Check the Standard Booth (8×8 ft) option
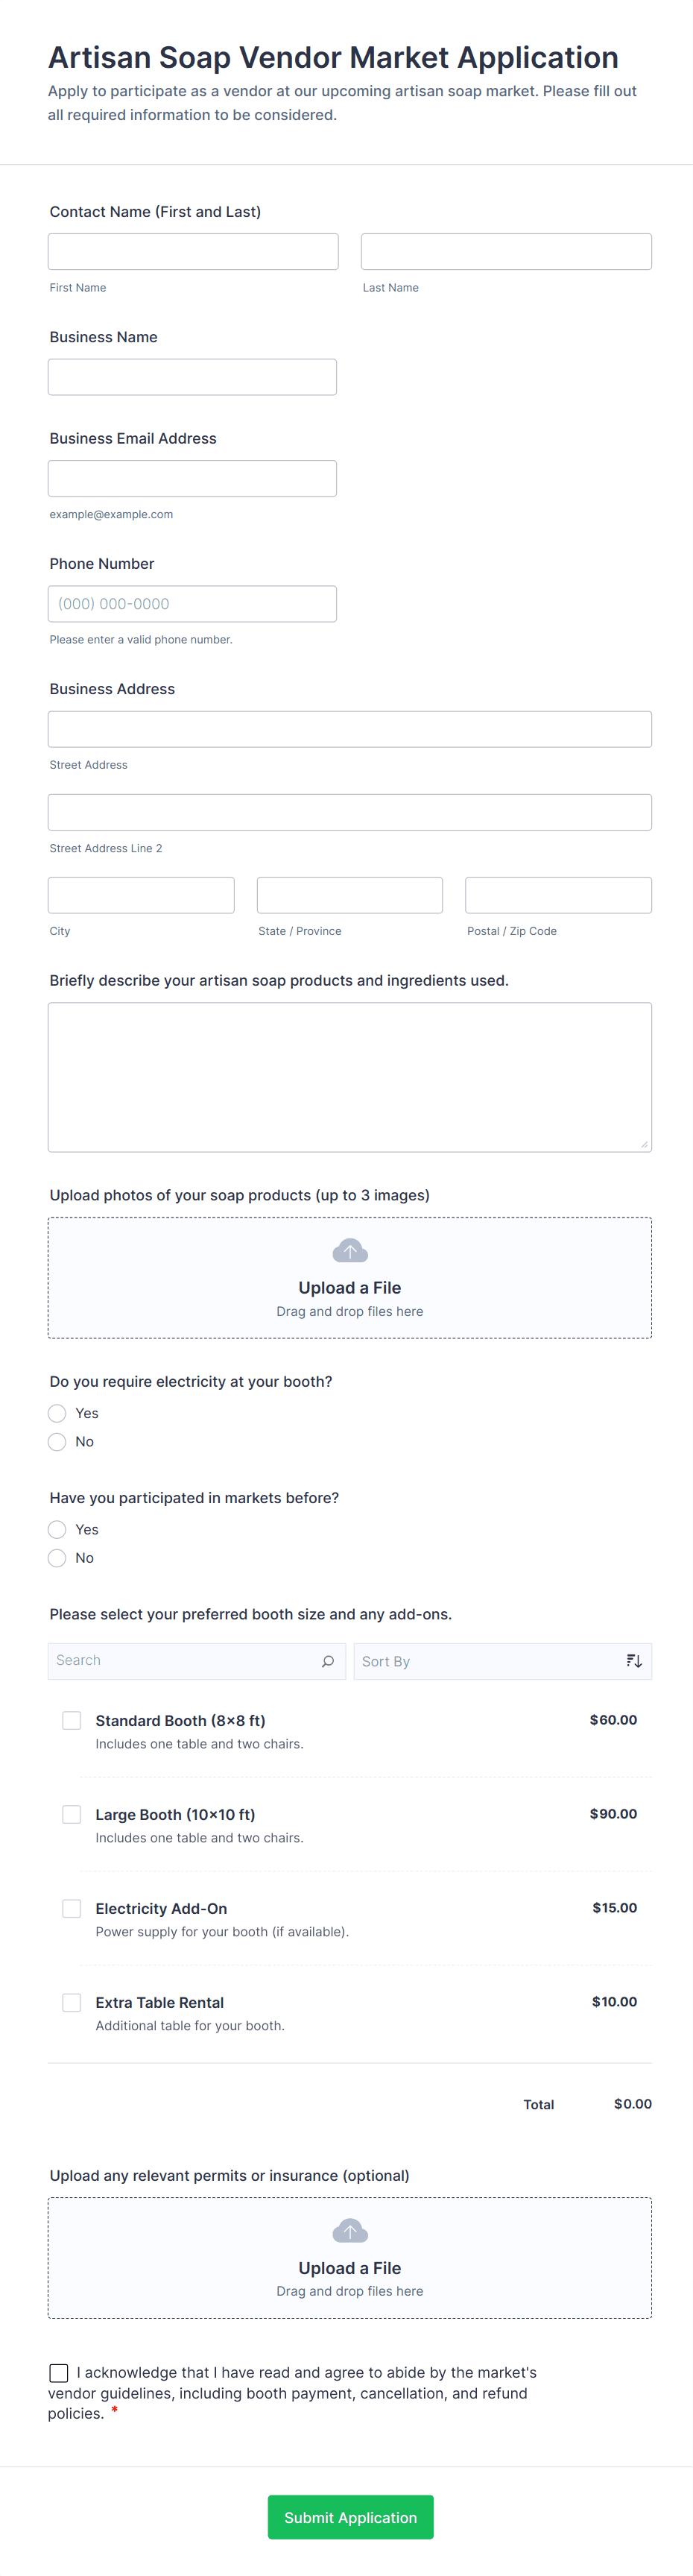This screenshot has width=693, height=2576. coord(71,1720)
